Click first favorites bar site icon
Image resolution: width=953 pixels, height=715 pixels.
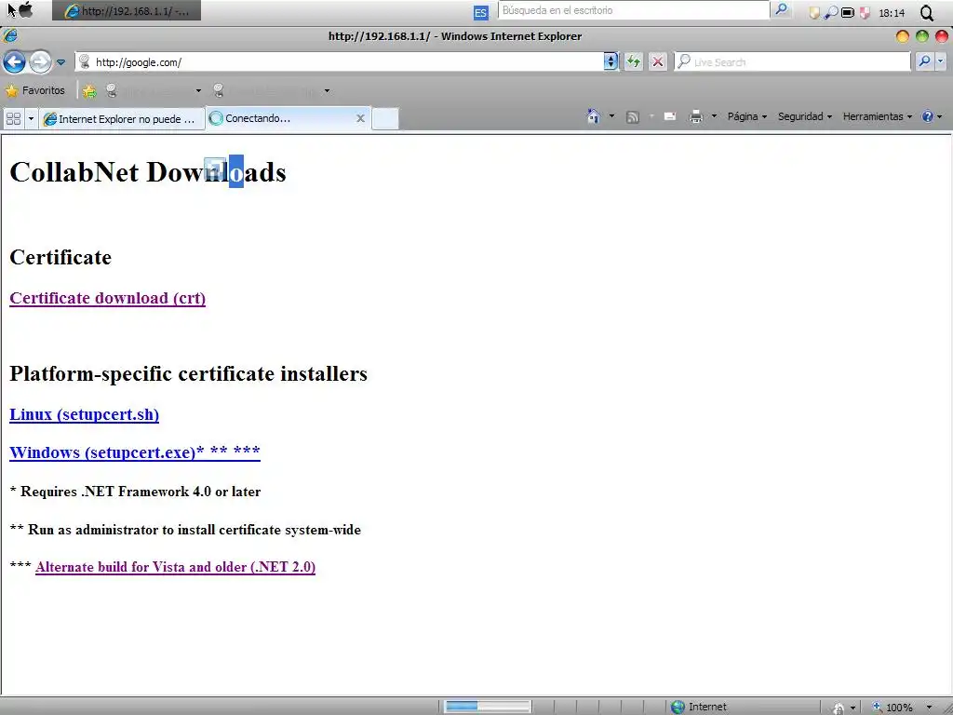[x=112, y=90]
